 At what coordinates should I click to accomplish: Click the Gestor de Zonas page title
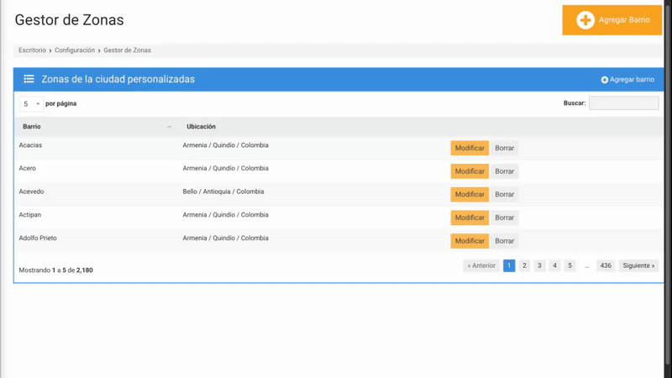(x=69, y=19)
